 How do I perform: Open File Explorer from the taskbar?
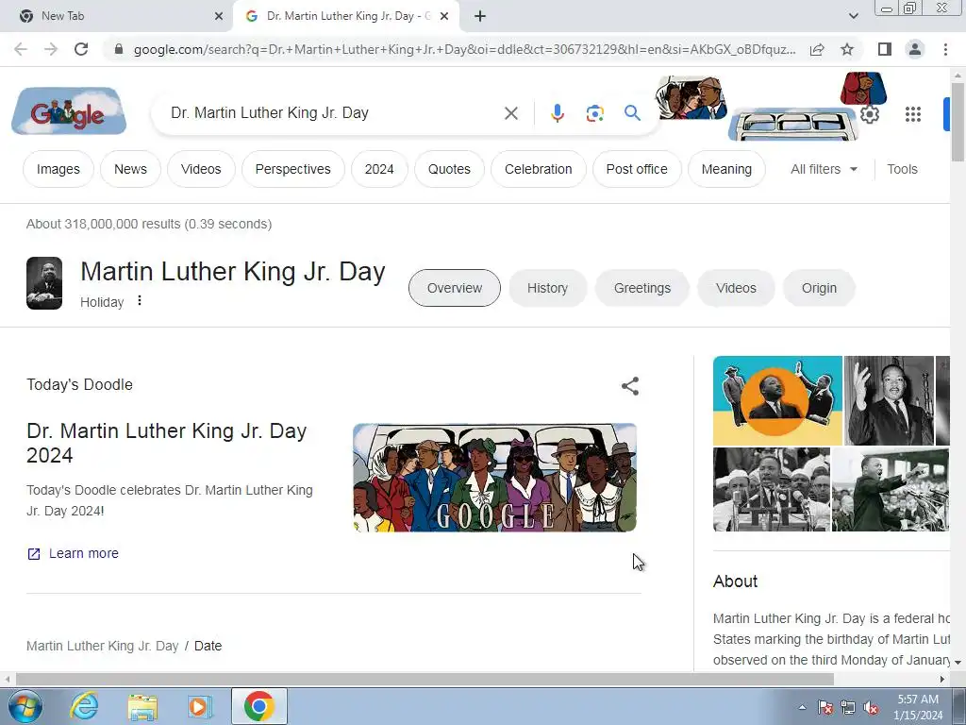click(x=142, y=706)
